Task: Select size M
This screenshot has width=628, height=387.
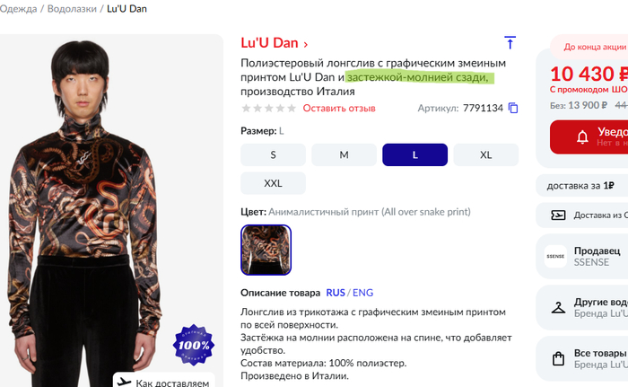Action: (344, 154)
